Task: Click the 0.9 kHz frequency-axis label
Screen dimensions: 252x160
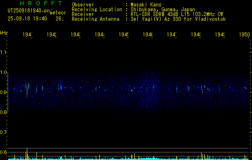Action: [x=4, y=92]
